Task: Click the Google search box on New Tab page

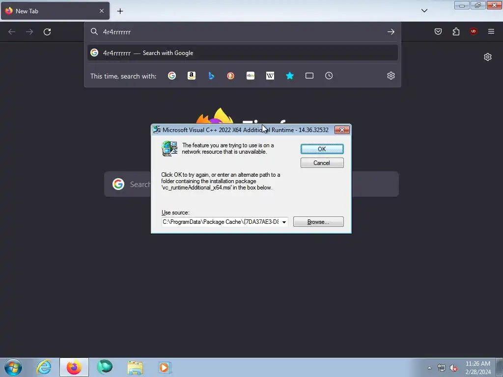Action: click(251, 184)
